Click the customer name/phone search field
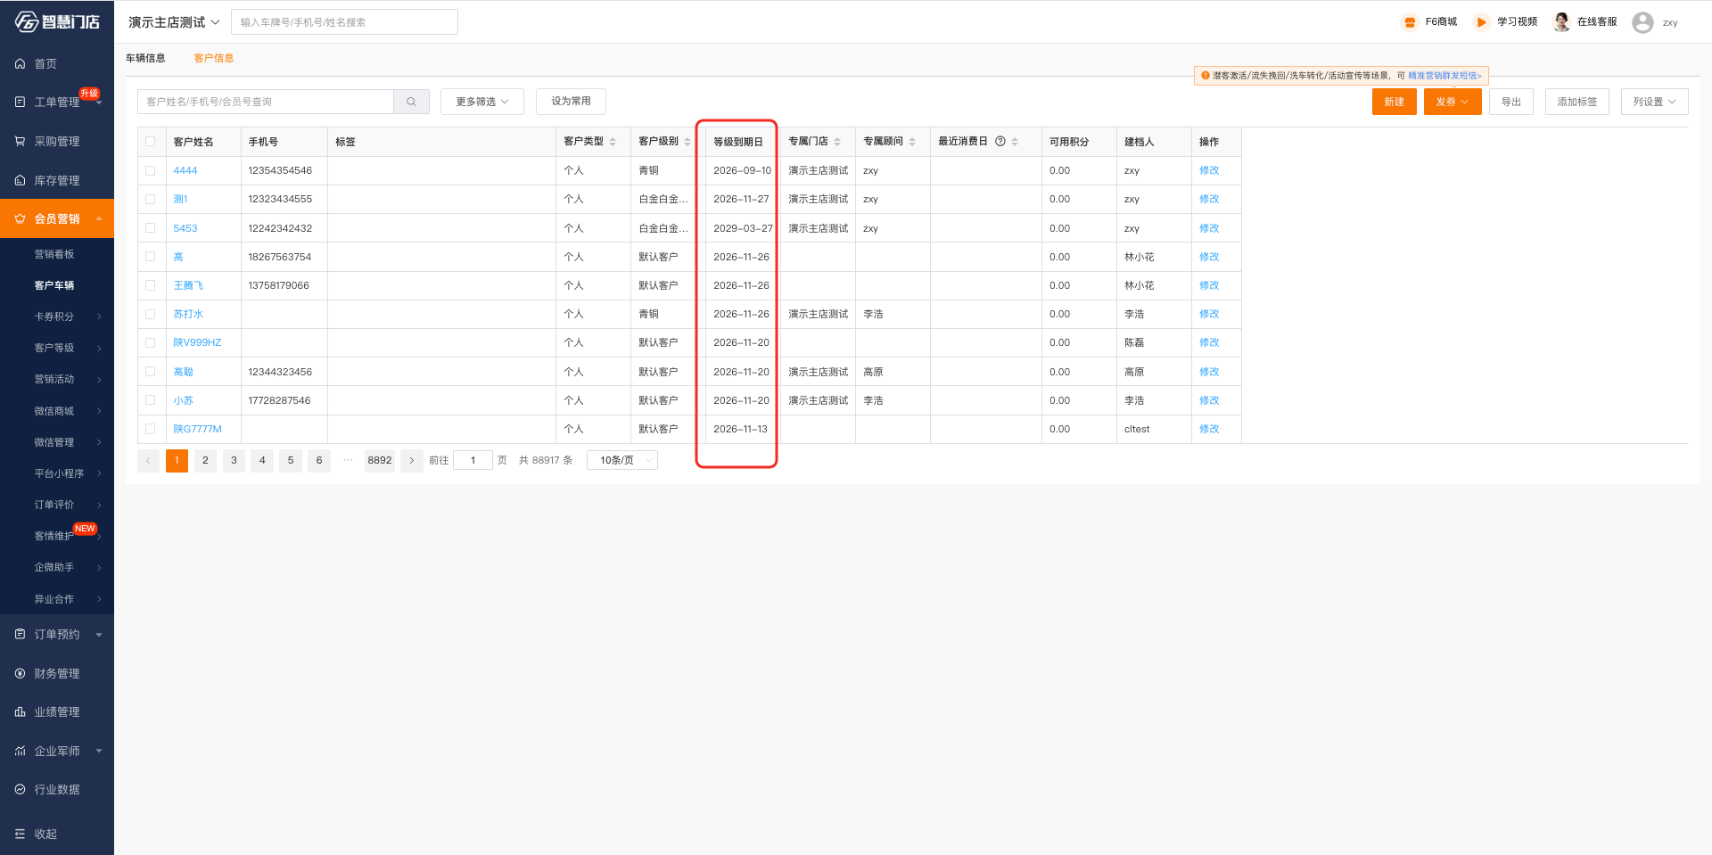This screenshot has height=855, width=1712. pos(266,102)
